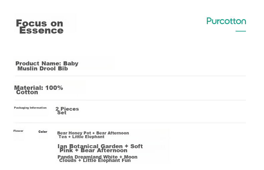Click the word Cotton under Material
The height and width of the screenshot is (170, 264).
(27, 92)
